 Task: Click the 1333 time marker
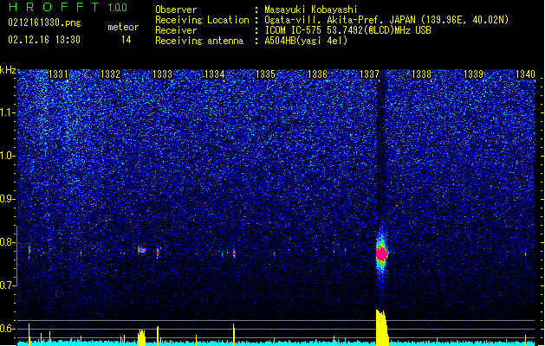click(162, 74)
